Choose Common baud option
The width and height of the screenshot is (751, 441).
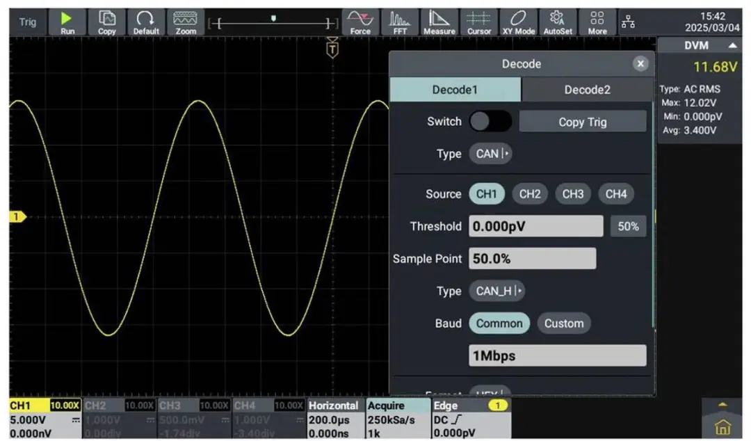tap(499, 323)
